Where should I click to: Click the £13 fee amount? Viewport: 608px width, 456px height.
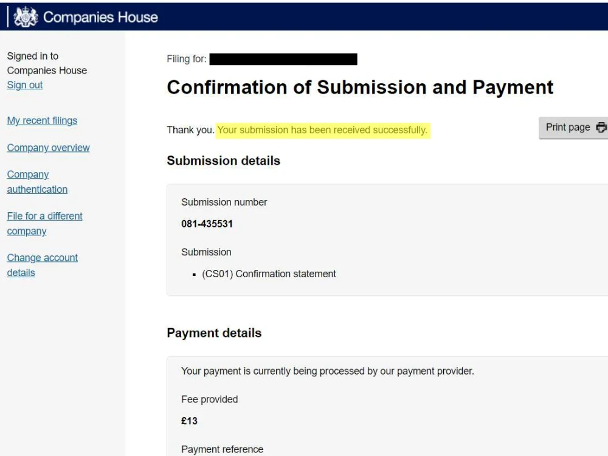[188, 421]
